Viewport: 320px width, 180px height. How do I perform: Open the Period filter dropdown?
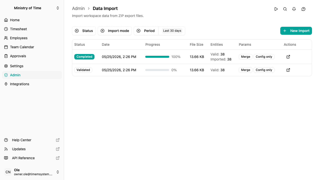(146, 31)
